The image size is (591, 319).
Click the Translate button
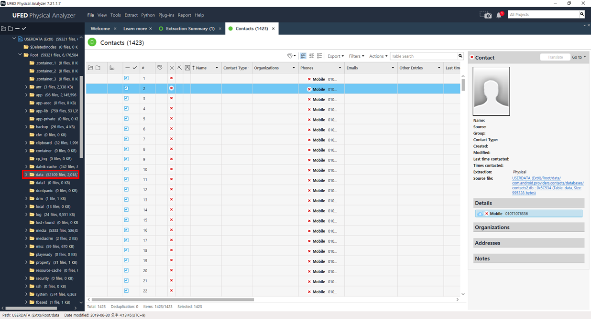click(x=555, y=57)
